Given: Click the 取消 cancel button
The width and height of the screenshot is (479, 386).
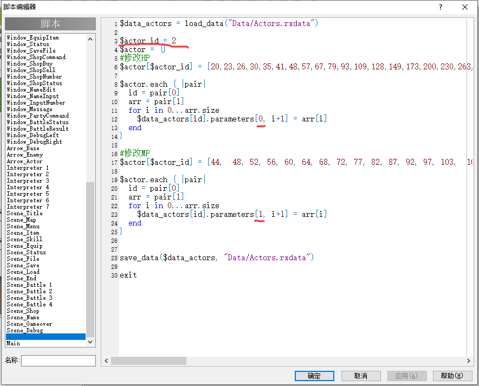Looking at the screenshot, I should point(361,376).
